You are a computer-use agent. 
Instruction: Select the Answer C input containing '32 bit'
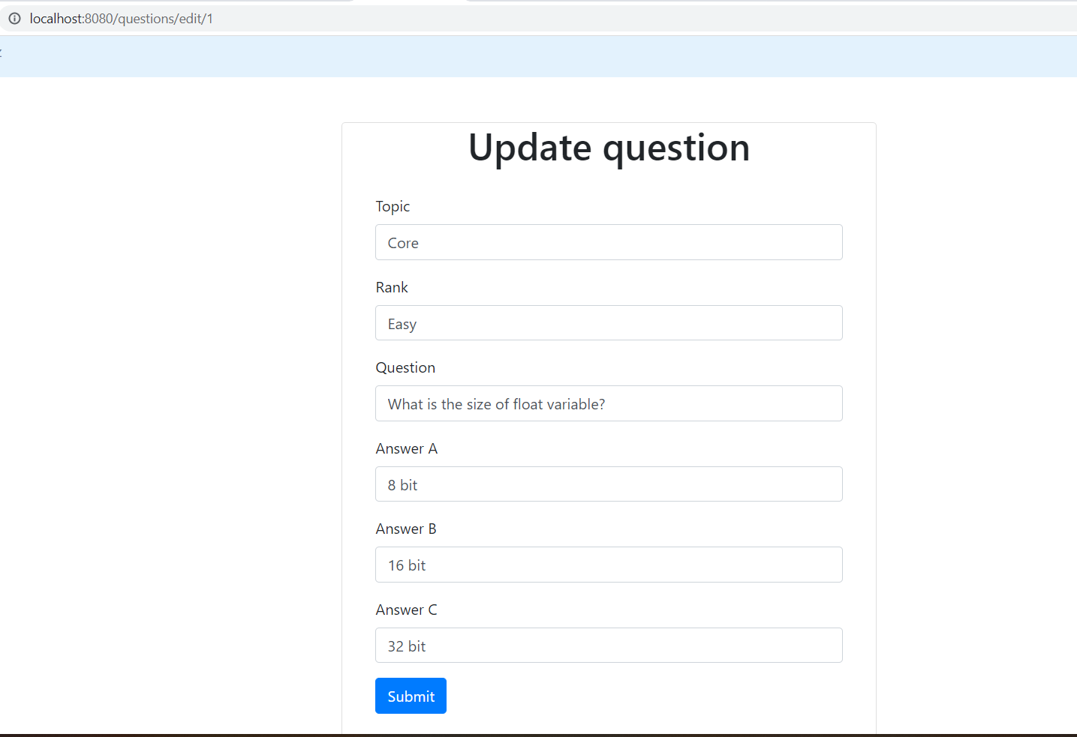pyautogui.click(x=609, y=645)
